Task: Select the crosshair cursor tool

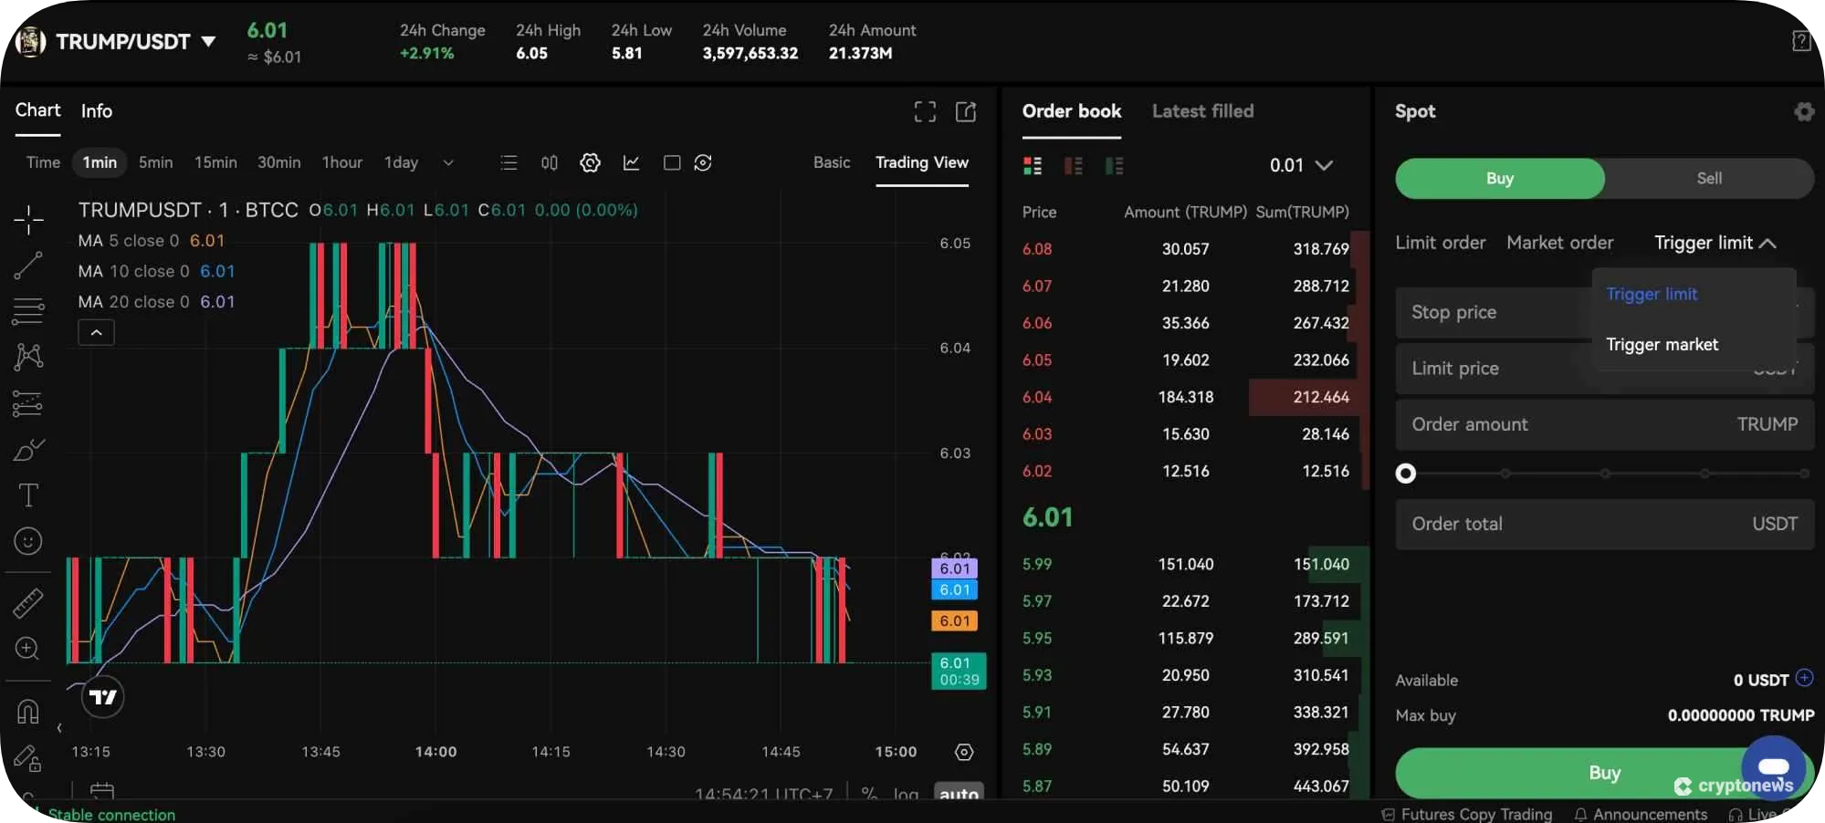Action: (x=28, y=220)
